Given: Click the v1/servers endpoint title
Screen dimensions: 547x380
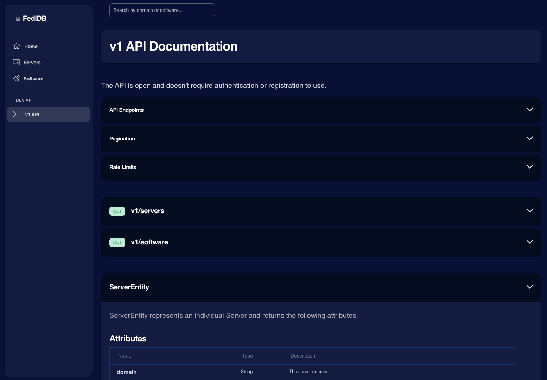Looking at the screenshot, I should (147, 211).
